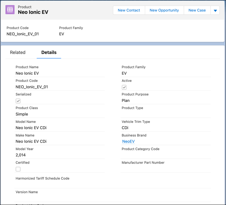Image resolution: width=226 pixels, height=205 pixels.
Task: Toggle the Serialized checkbox
Action: (x=18, y=101)
